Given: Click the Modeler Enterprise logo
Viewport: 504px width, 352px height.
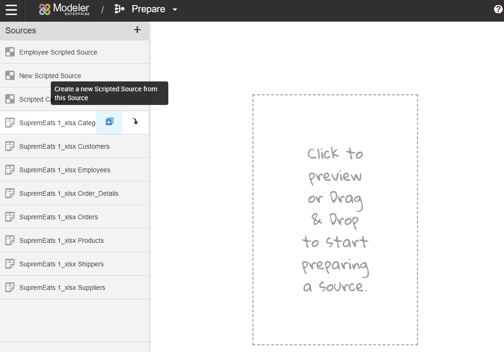Looking at the screenshot, I should (64, 9).
